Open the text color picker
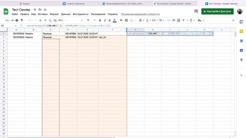The width and height of the screenshot is (246, 138). coord(115,20)
